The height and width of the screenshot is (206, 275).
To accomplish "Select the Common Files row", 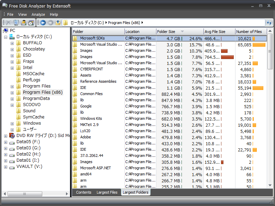I will pos(169,94).
